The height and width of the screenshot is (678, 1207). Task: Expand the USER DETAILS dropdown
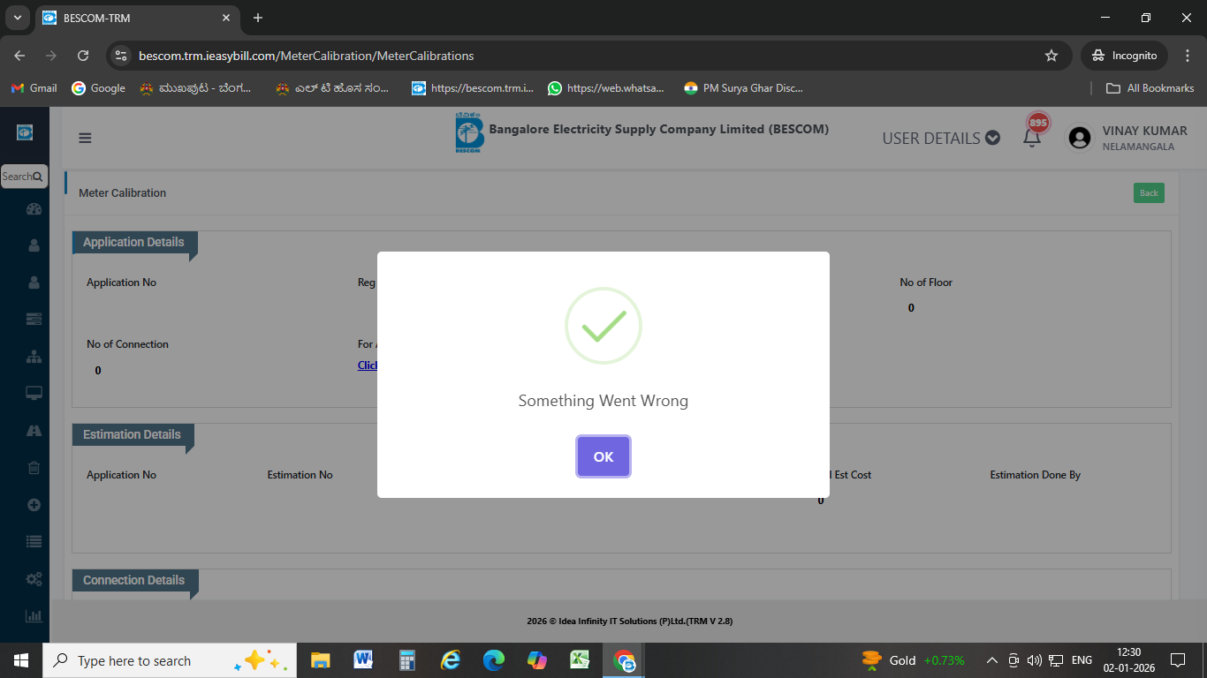[941, 138]
